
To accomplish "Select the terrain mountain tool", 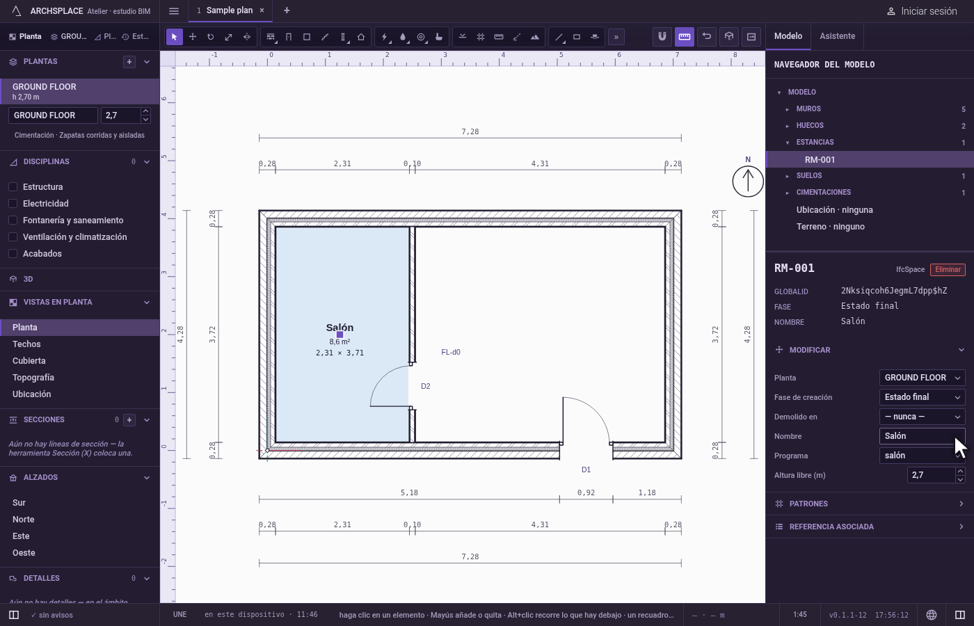I will (x=535, y=37).
